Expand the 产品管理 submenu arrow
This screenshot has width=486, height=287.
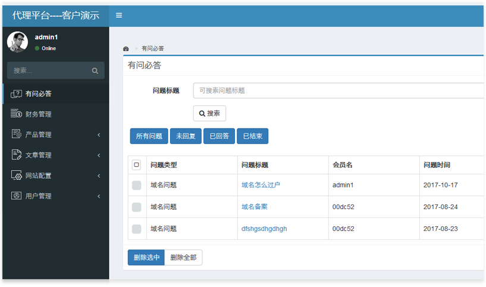pyautogui.click(x=99, y=135)
